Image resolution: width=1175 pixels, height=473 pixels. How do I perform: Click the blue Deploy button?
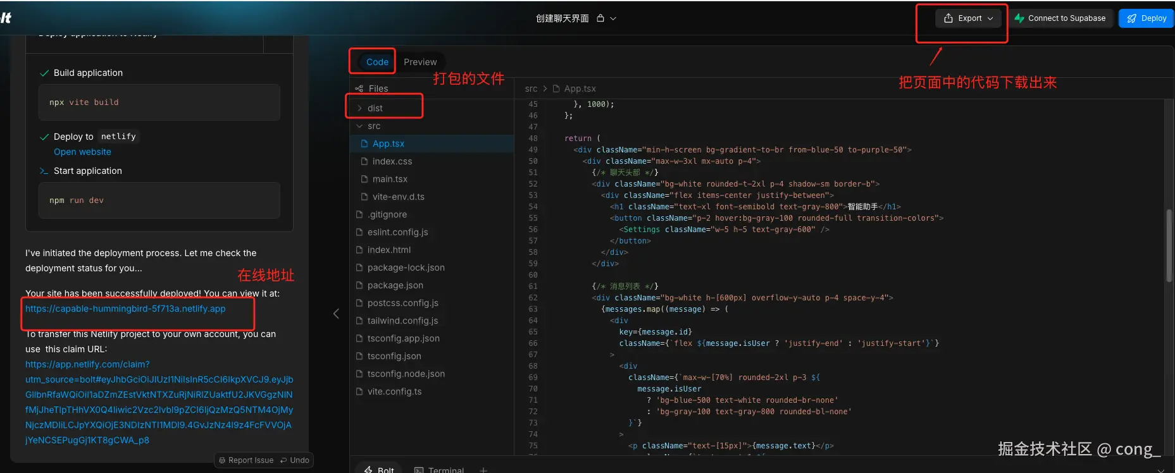[1147, 18]
